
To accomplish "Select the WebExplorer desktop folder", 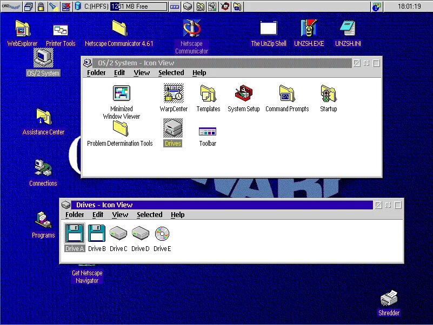I will (x=22, y=33).
